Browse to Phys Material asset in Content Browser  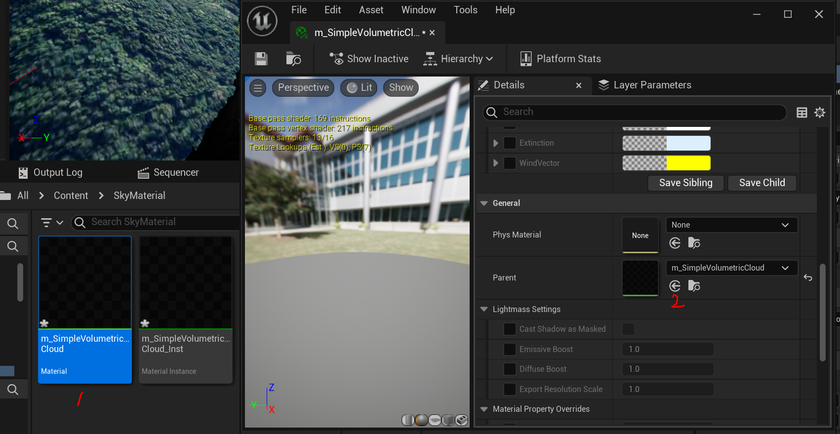694,243
